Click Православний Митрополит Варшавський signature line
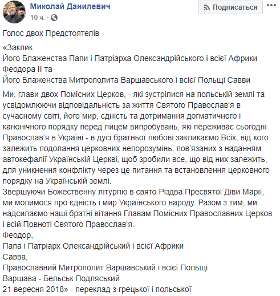The image size is (280, 296). click(x=105, y=268)
